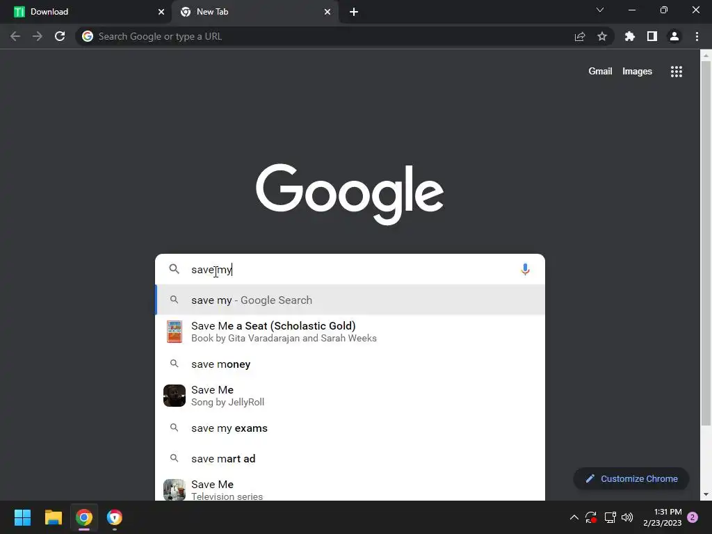Open the shield app icon on the taskbar
This screenshot has width=712, height=534.
pyautogui.click(x=115, y=517)
